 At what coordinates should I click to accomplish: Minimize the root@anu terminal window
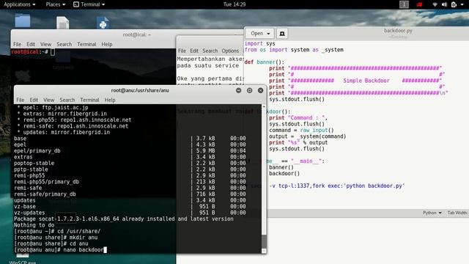click(x=238, y=90)
